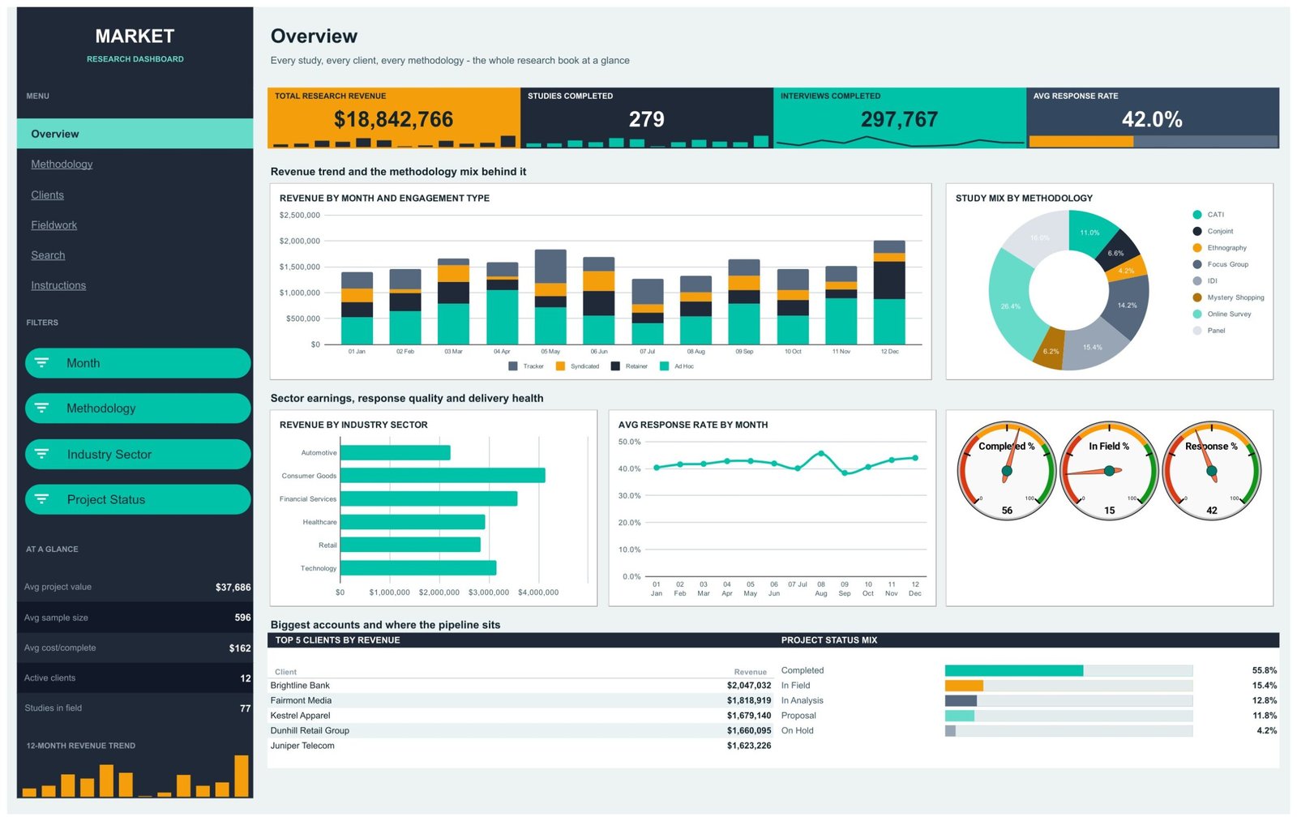The image size is (1297, 821).
Task: Click the Completed status progress bar
Action: click(1068, 670)
